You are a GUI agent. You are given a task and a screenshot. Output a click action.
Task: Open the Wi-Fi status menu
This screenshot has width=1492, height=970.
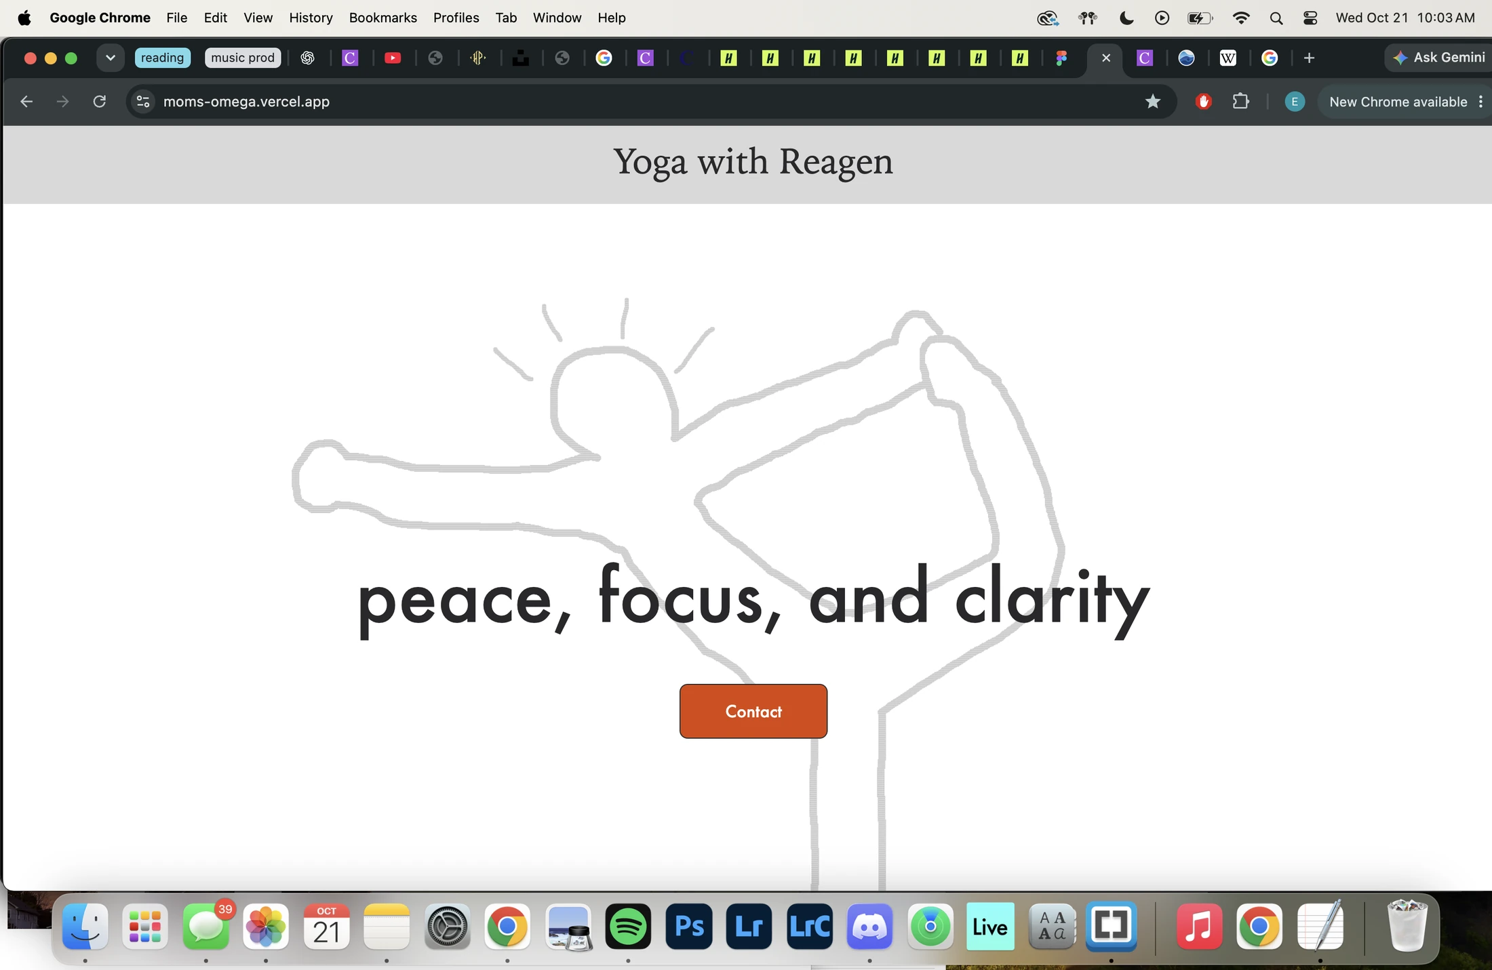pos(1240,18)
